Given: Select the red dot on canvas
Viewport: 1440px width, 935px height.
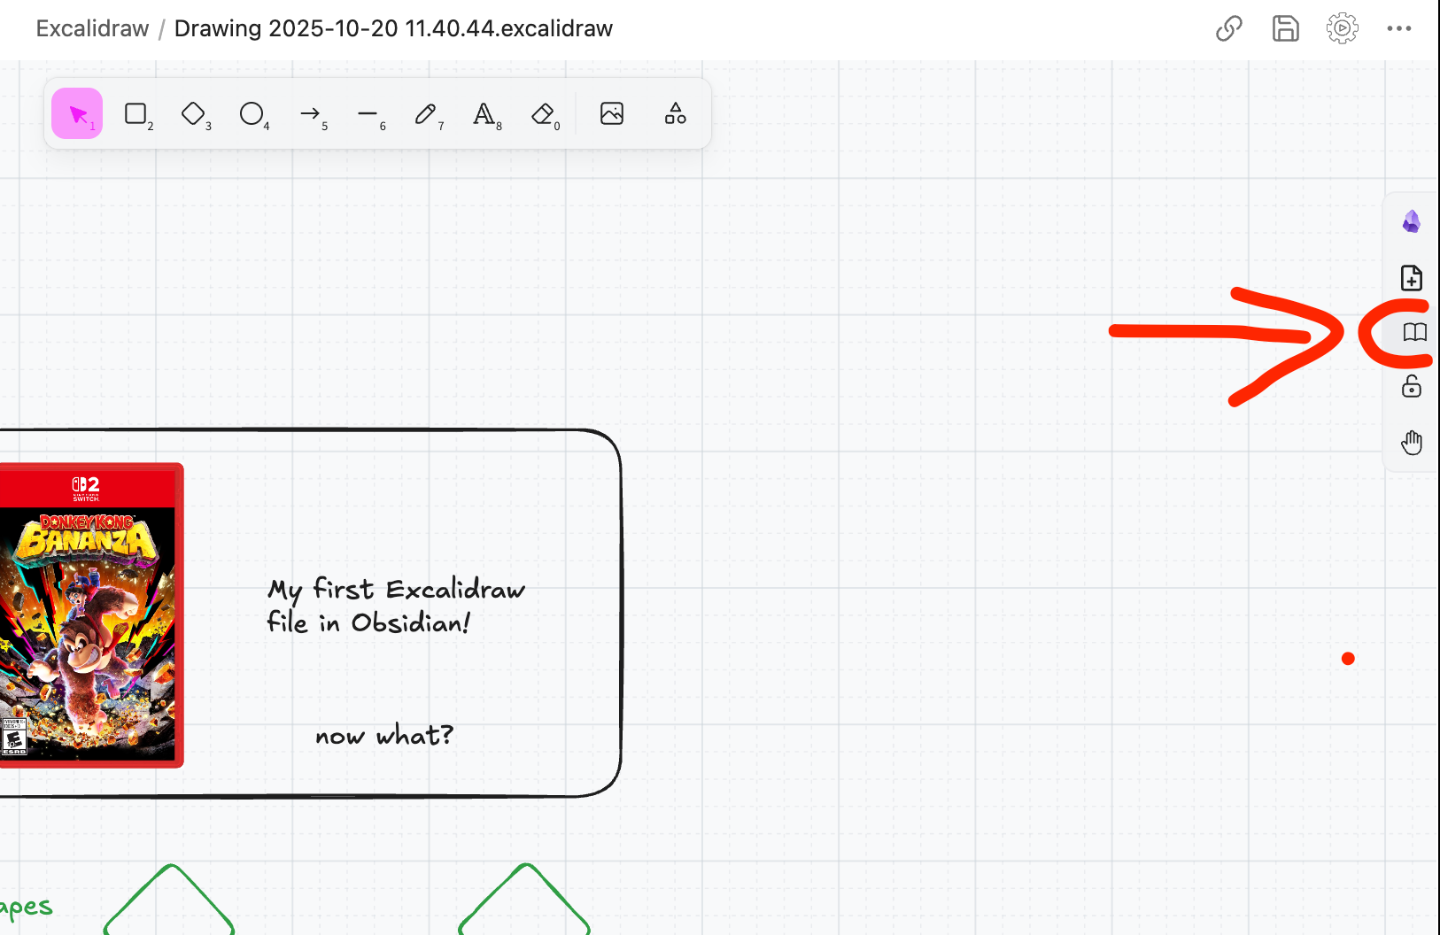Looking at the screenshot, I should coord(1348,658).
